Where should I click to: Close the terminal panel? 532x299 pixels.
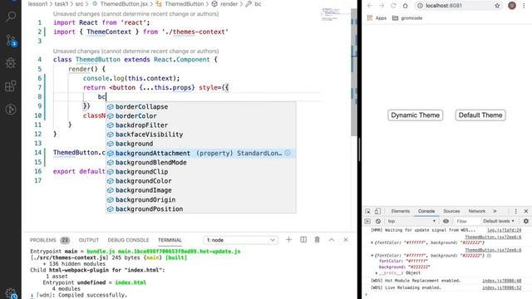coord(346,240)
